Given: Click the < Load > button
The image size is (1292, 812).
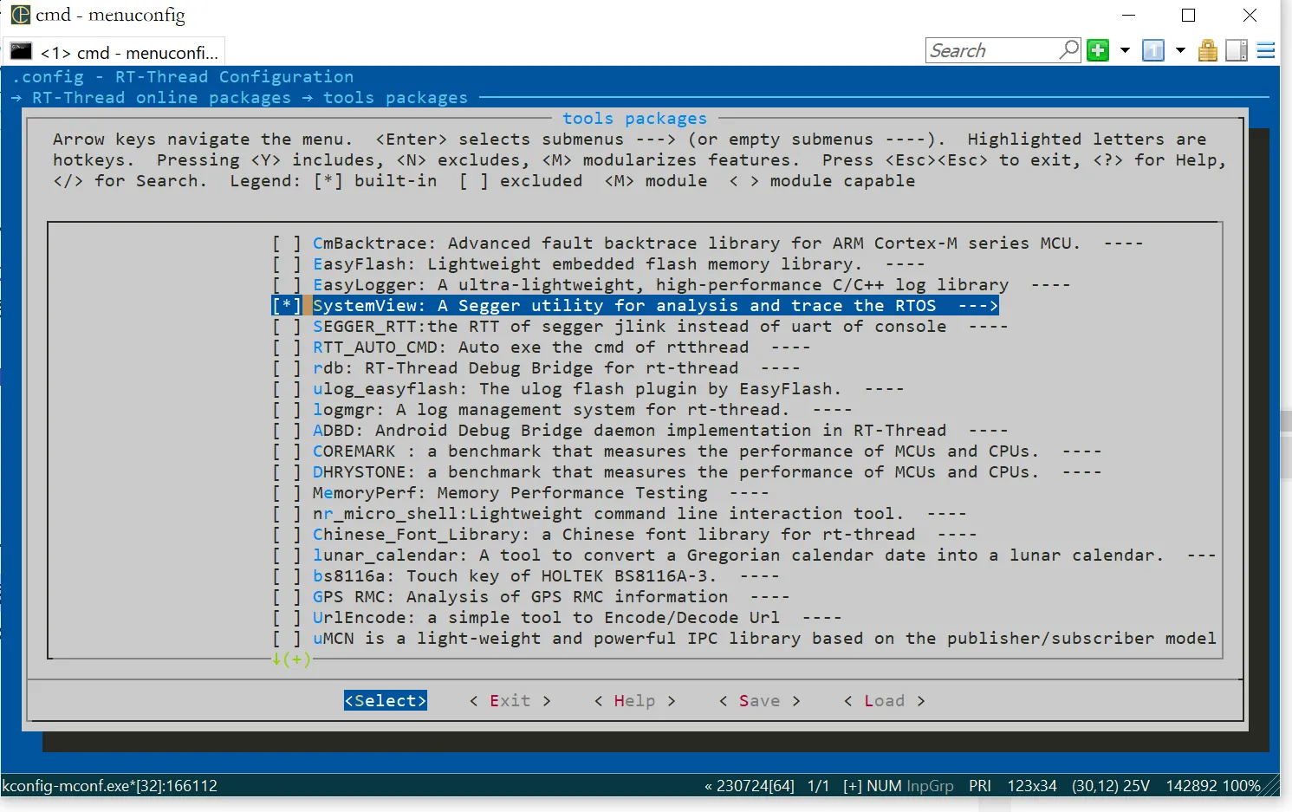Looking at the screenshot, I should coord(885,701).
